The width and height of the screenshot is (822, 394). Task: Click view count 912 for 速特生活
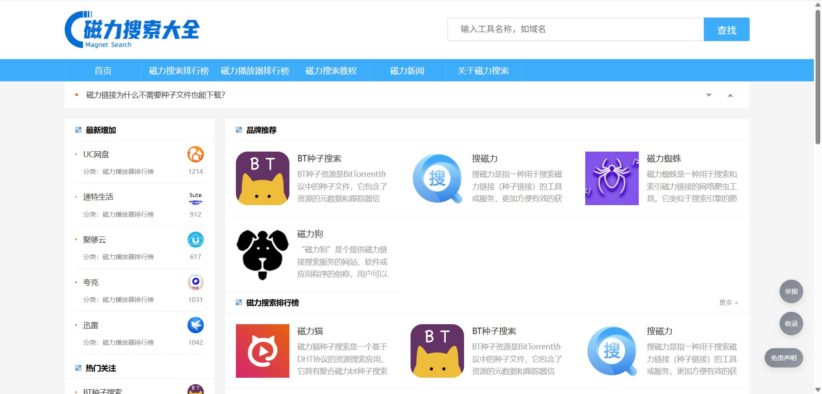click(x=196, y=214)
